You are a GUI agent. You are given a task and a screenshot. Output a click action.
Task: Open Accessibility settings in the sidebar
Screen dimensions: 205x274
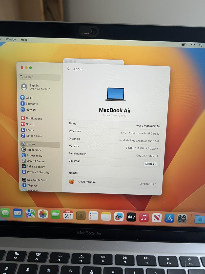(x=32, y=155)
